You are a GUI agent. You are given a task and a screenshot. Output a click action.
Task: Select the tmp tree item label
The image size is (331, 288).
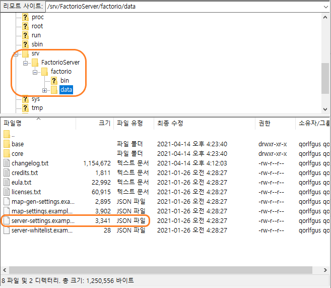(37, 108)
